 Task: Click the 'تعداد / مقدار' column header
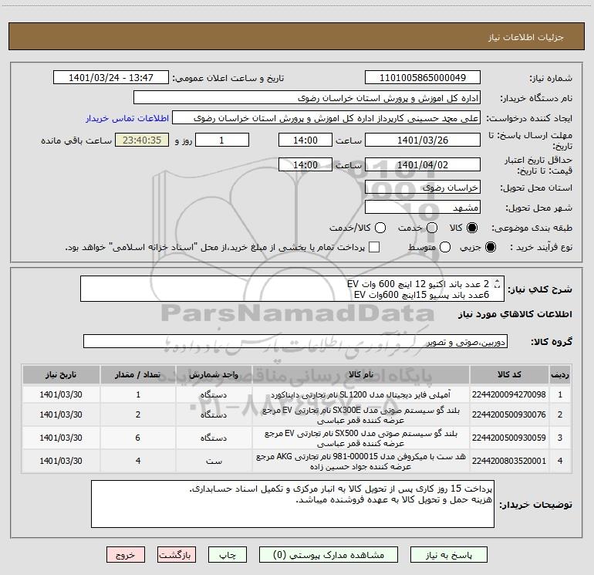pos(138,375)
